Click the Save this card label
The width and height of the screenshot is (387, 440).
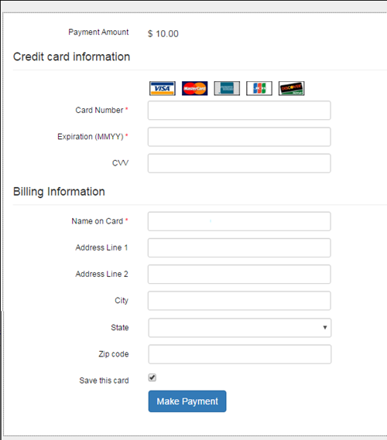(x=104, y=380)
